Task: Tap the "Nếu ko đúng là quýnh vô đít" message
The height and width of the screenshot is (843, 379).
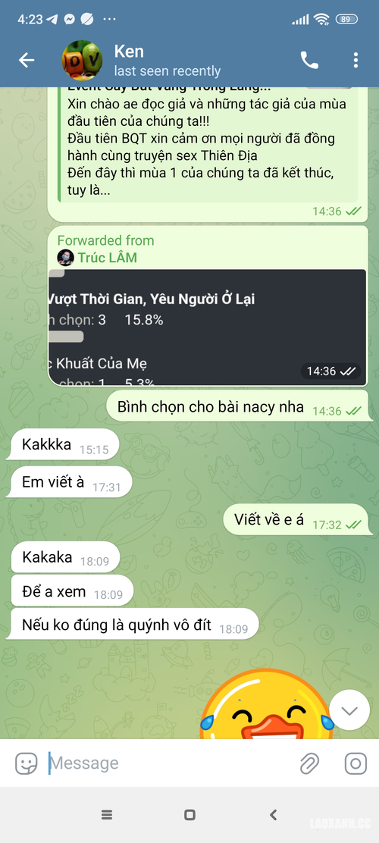Action: [132, 625]
